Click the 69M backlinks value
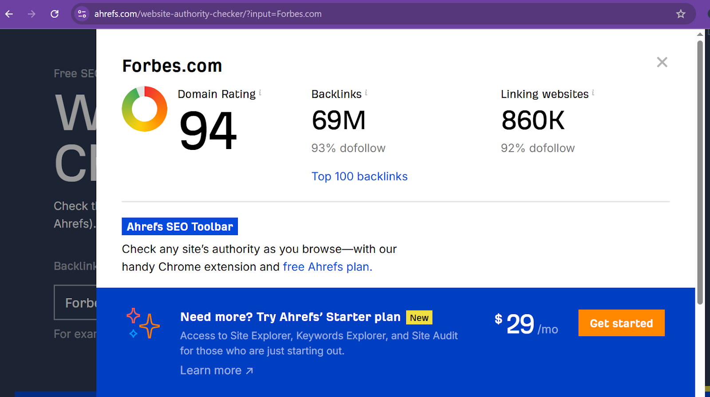 (x=339, y=120)
